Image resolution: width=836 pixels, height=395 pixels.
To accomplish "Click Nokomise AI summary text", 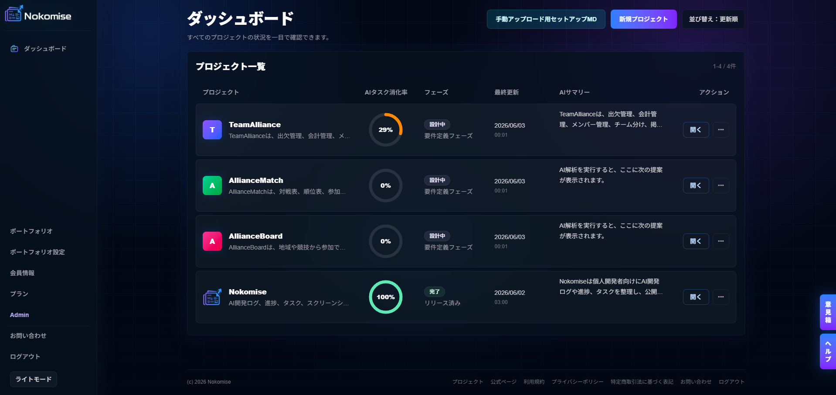I will click(611, 287).
